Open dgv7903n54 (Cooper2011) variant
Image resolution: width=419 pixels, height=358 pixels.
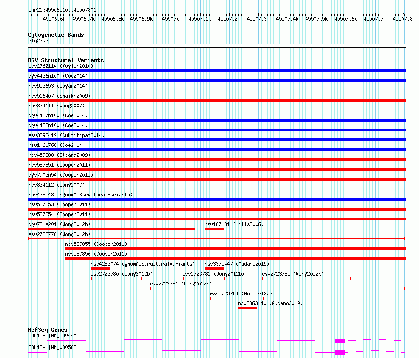pyautogui.click(x=61, y=175)
